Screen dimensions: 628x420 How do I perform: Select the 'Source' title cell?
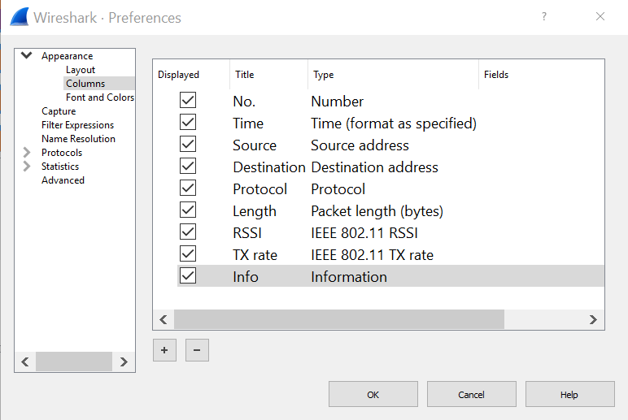[255, 145]
